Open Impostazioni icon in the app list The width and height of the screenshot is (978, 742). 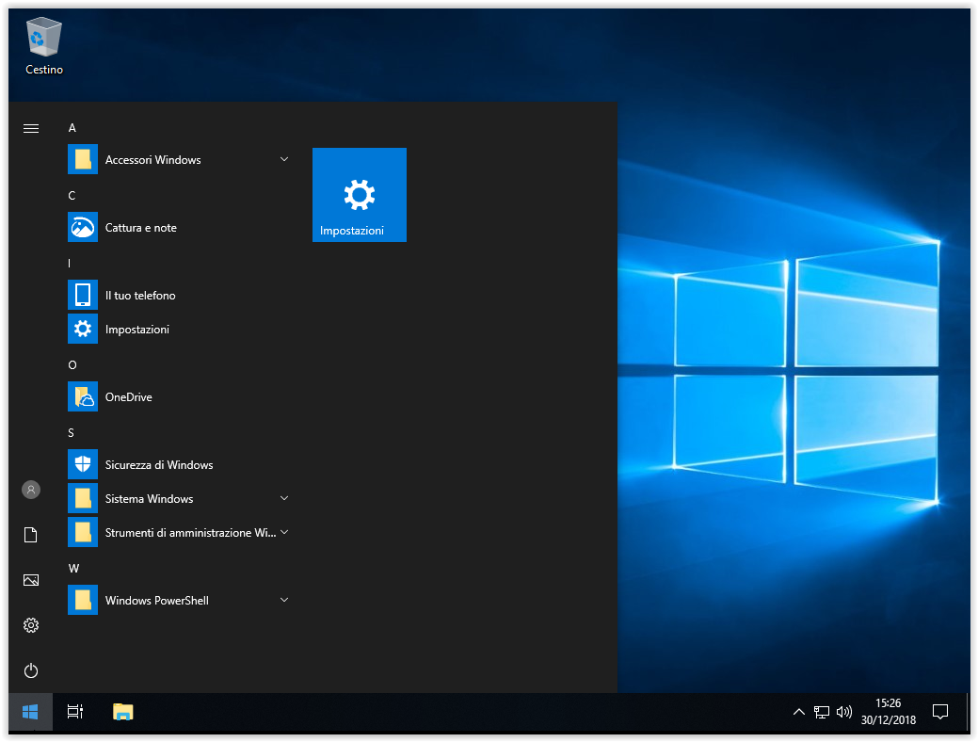coord(82,329)
